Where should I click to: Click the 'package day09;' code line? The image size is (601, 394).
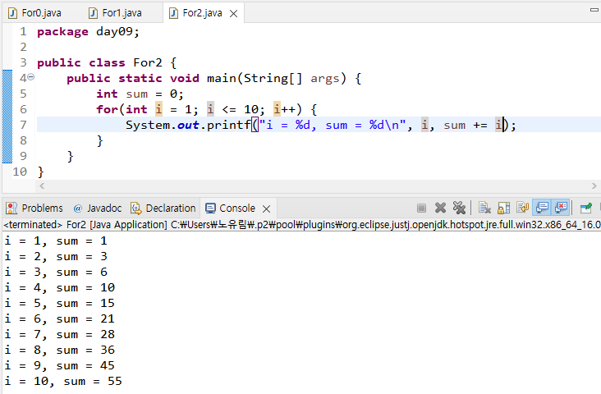coord(88,31)
